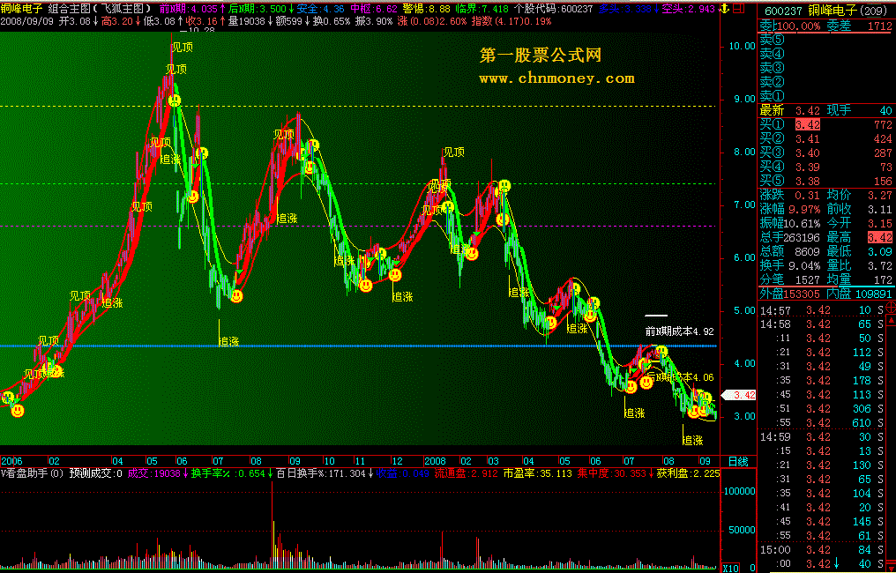Click the 流通盘:2.912 value
Viewport: 896px width, 573px height.
point(467,473)
